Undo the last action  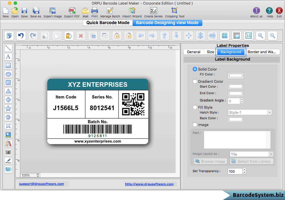(21, 36)
